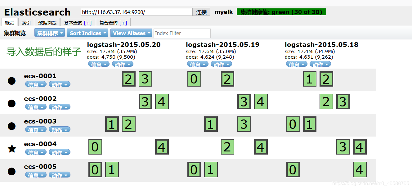Select shard 1 of logstash-2015.05.20 on ecs-0005
412x189 pixels.
pos(112,169)
